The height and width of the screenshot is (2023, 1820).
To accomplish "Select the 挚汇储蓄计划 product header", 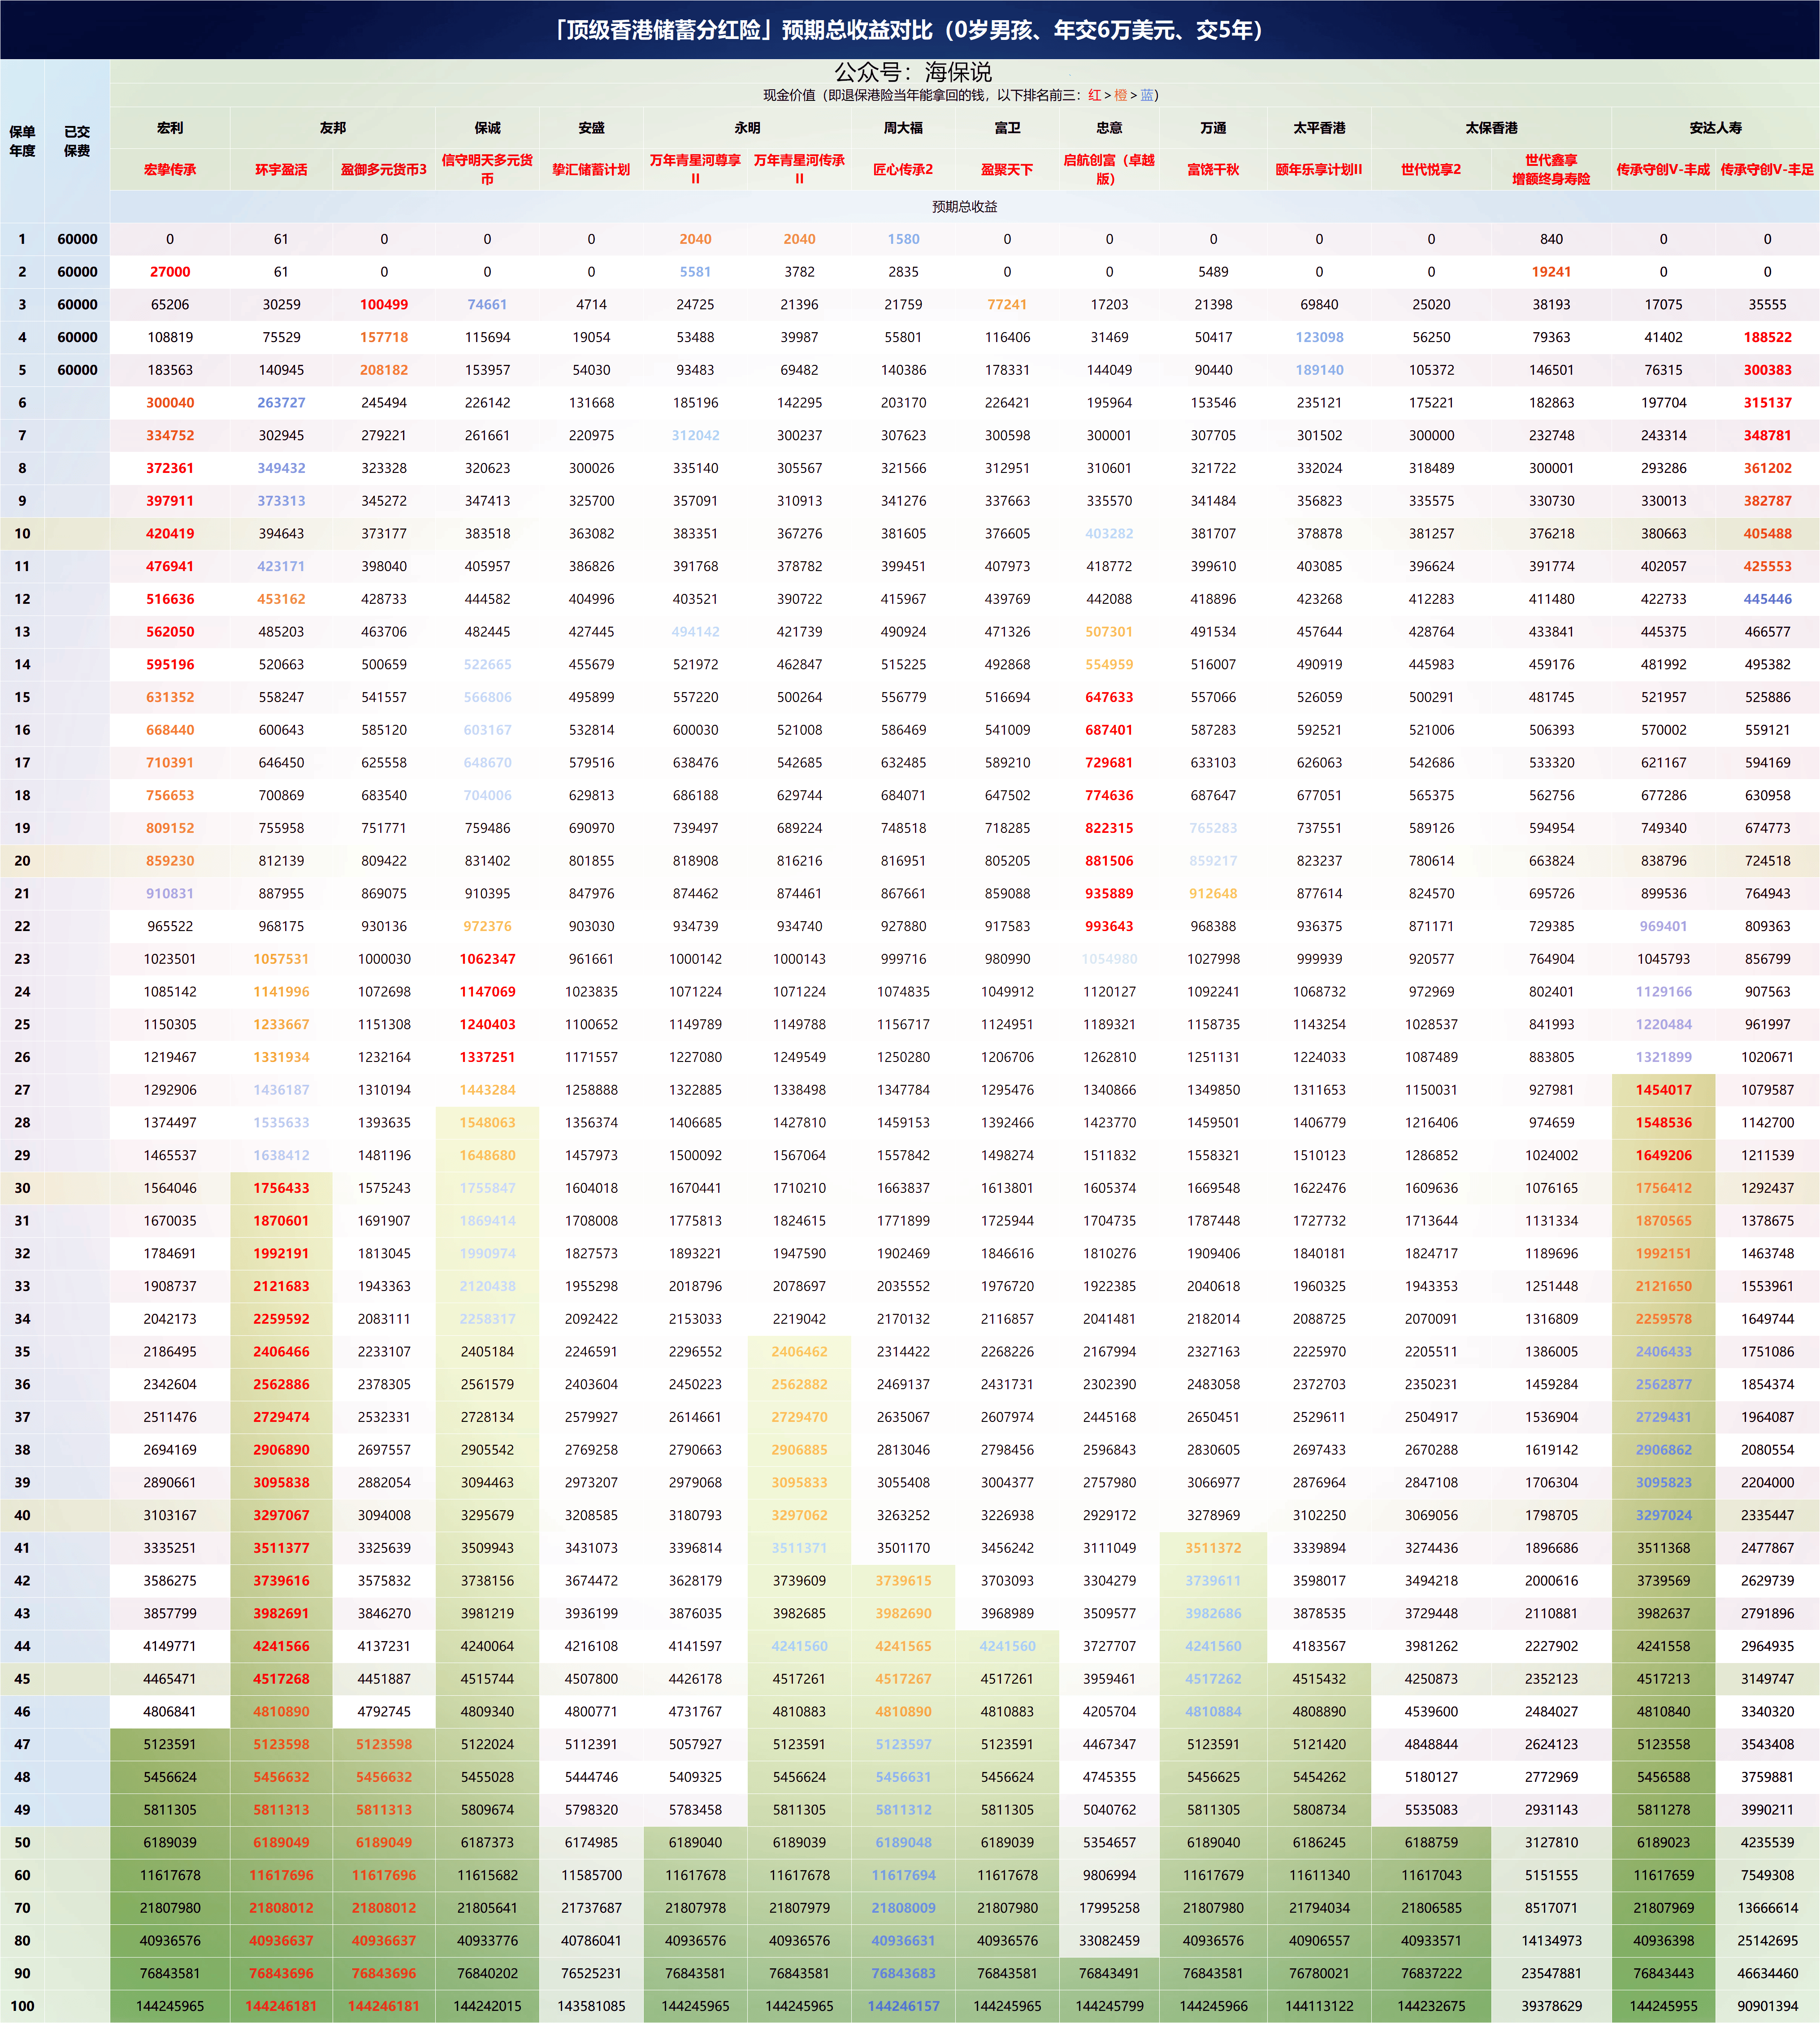I will (591, 169).
